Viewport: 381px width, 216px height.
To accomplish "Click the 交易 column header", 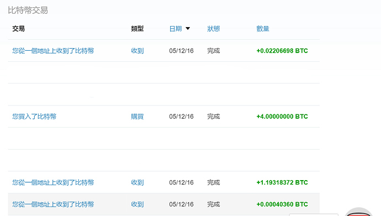I will click(x=18, y=29).
